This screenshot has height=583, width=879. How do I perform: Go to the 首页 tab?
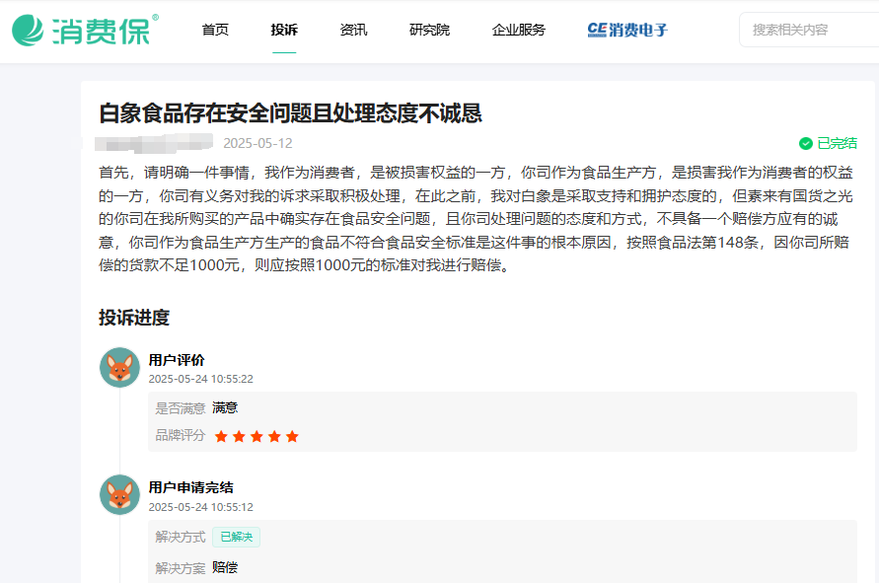[x=215, y=30]
